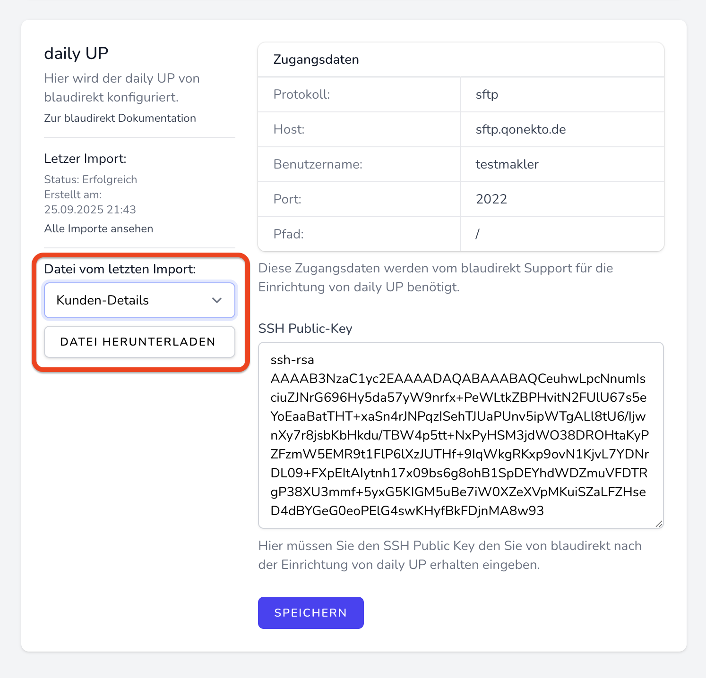Save settings with the SPEICHERN button
706x678 pixels.
point(310,613)
